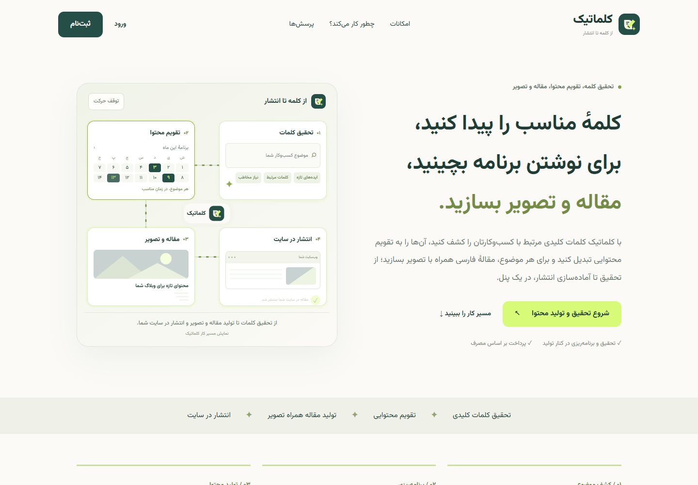Image resolution: width=698 pixels, height=485 pixels.
Task: Click the تحقیق کلمات کلیدی strip item
Action: click(482, 415)
